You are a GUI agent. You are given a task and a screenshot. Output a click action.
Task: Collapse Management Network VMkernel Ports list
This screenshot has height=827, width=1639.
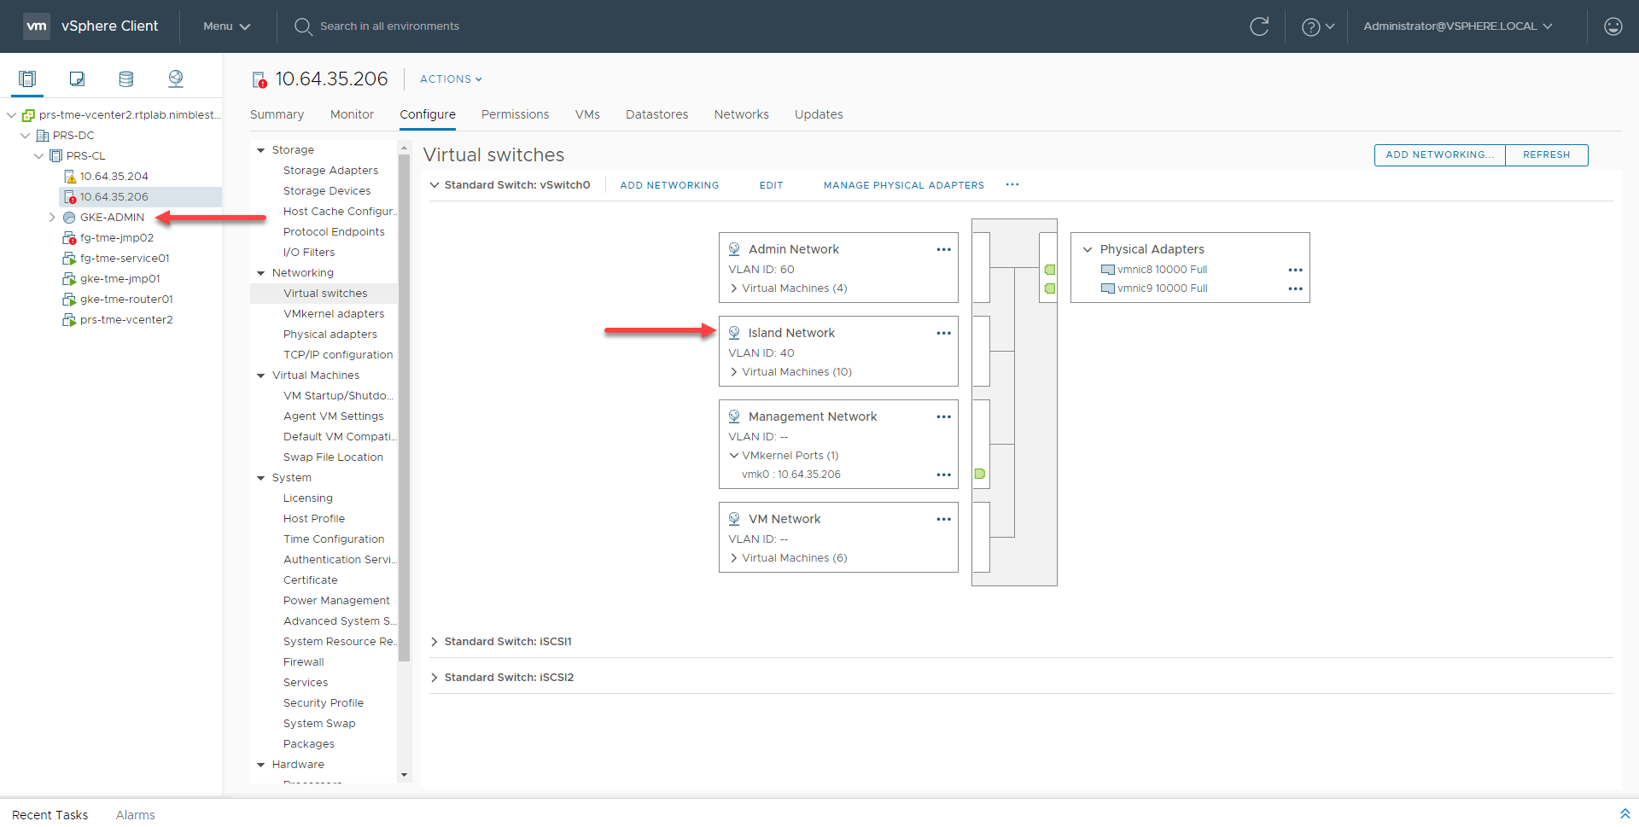click(x=734, y=456)
